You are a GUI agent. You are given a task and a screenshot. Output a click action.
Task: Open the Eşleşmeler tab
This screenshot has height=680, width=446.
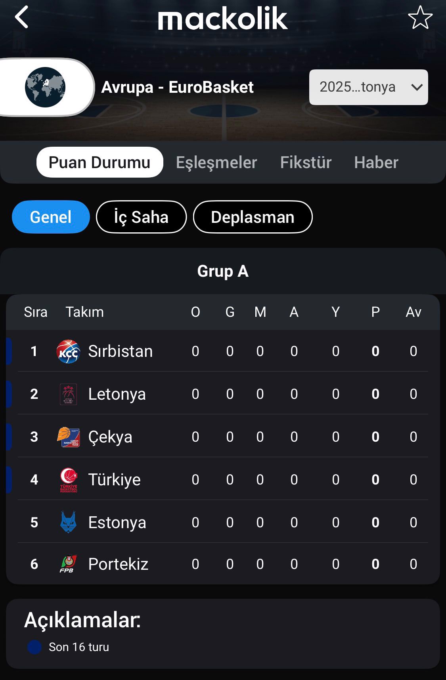[x=216, y=163]
